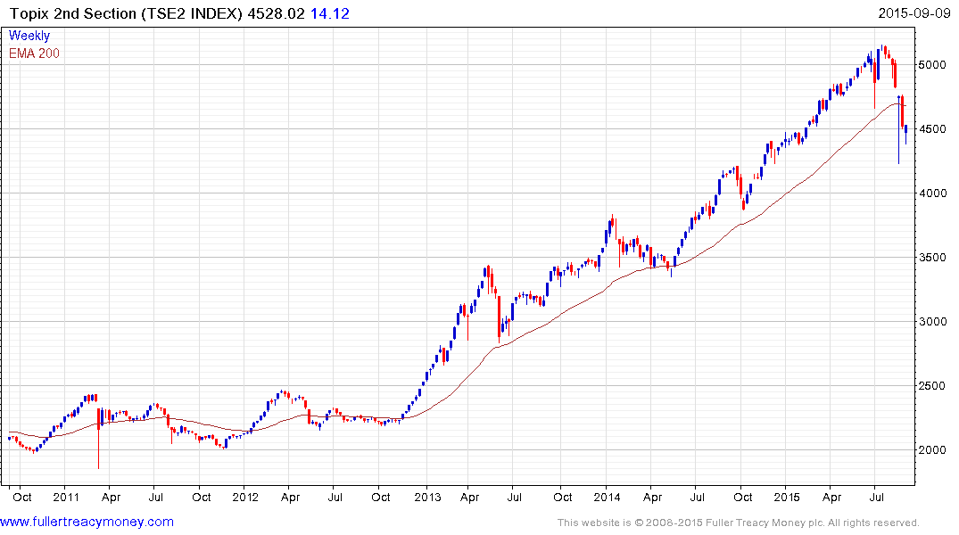Click the 3500 price axis label
The image size is (959, 535).
coord(933,258)
